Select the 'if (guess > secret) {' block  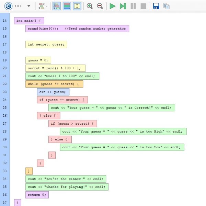(73, 123)
